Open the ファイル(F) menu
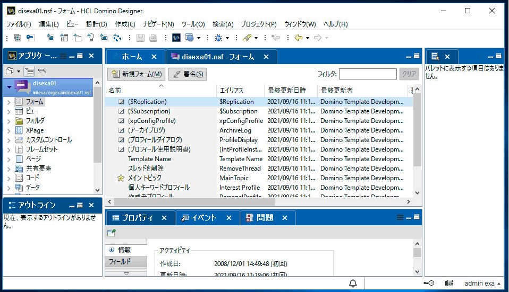509x292 pixels. (x=19, y=24)
